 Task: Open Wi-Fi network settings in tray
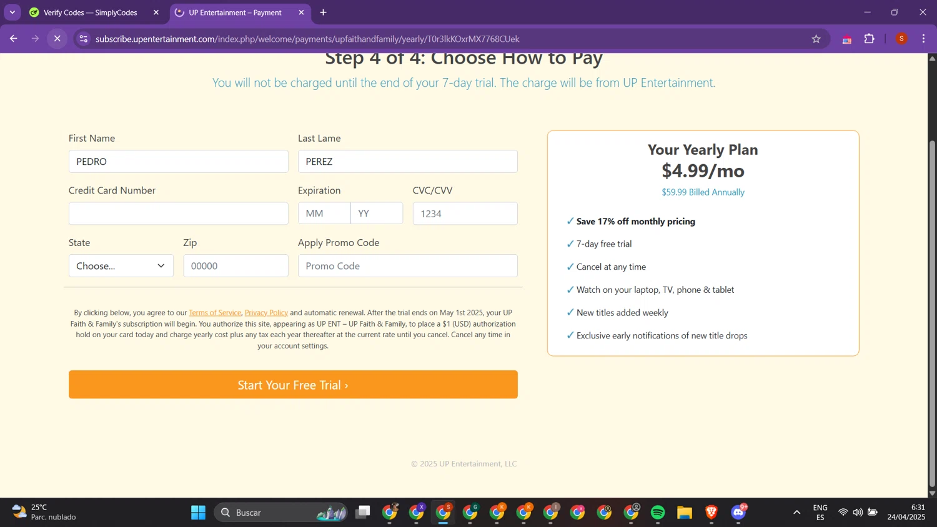tap(843, 513)
